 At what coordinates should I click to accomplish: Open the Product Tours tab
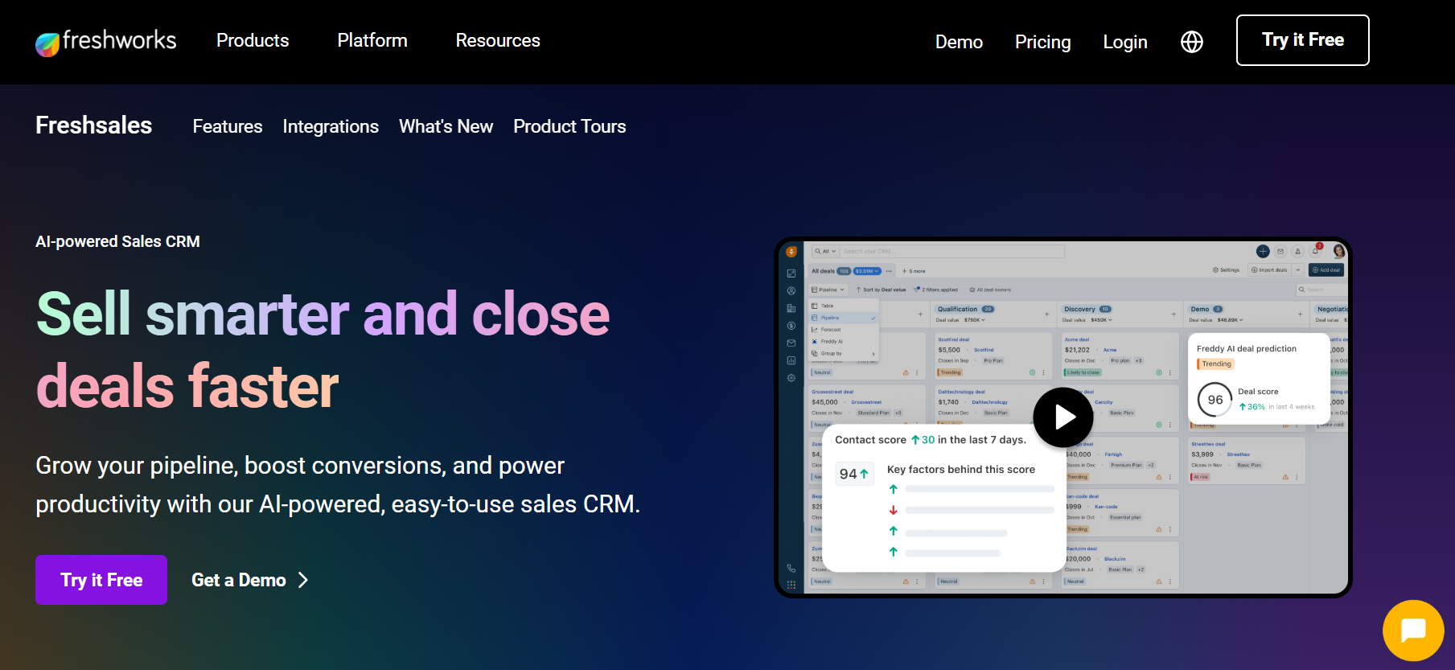tap(569, 126)
